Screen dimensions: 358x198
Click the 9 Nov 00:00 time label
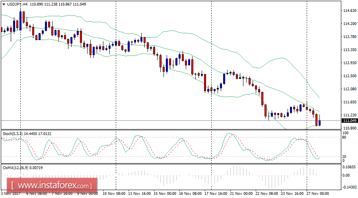tap(88, 194)
